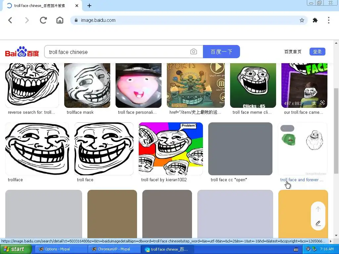Image resolution: width=339 pixels, height=254 pixels.
Task: Open a new tab with the plus icon
Action: [89, 6]
